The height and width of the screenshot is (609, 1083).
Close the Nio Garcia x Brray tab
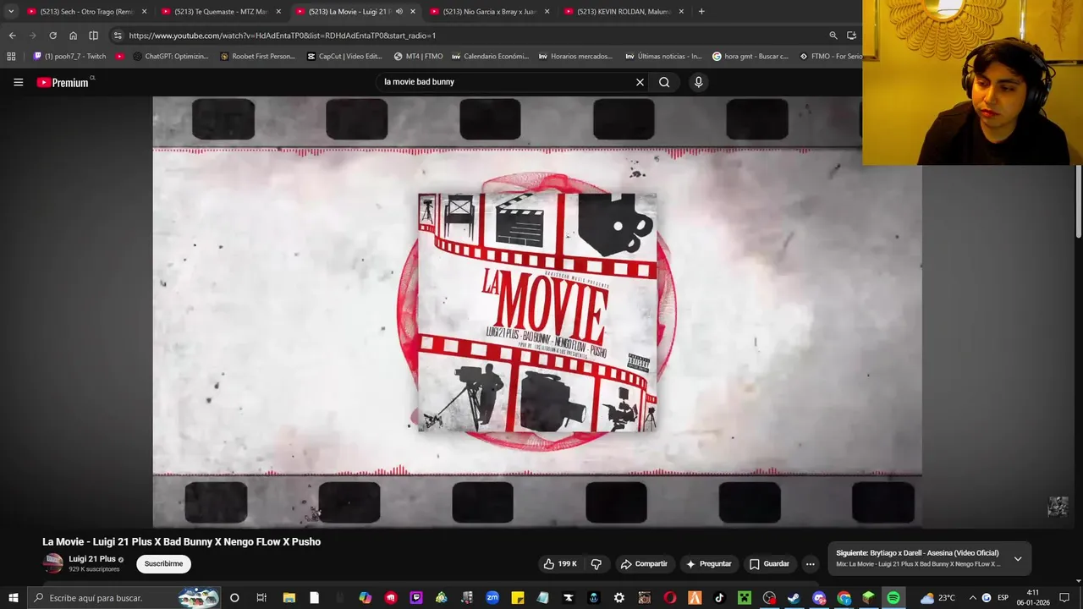[x=547, y=12]
